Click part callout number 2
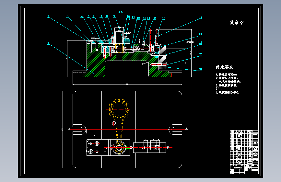 [48, 16]
